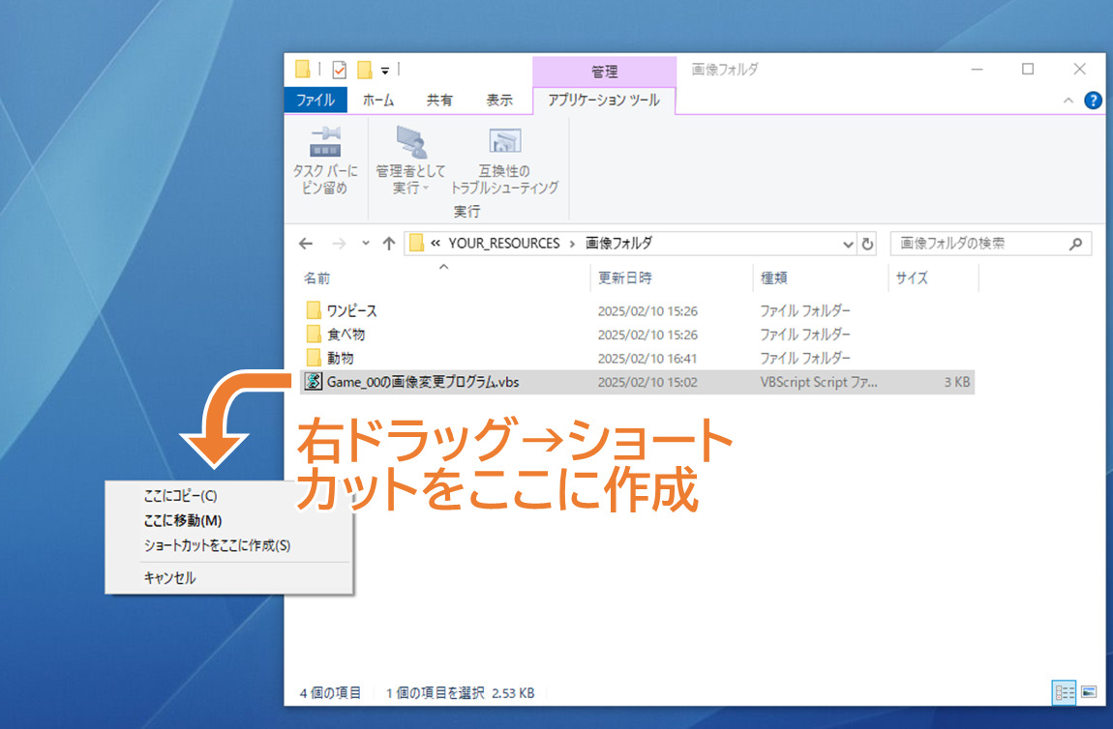
Task: Minimize the 画像フォルダ window
Action: coord(977,70)
